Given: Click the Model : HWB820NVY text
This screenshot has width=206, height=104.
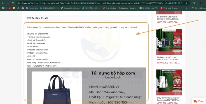Looking at the screenshot, I should tap(104, 87).
